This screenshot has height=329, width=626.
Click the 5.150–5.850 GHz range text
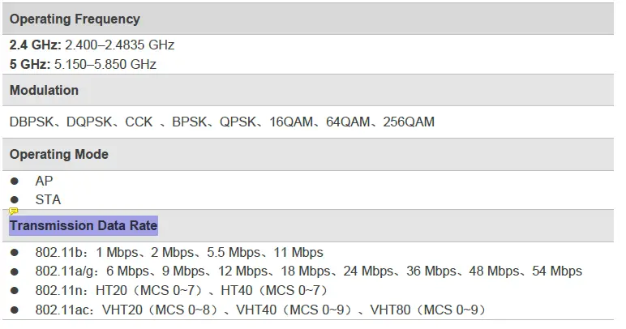pos(105,64)
